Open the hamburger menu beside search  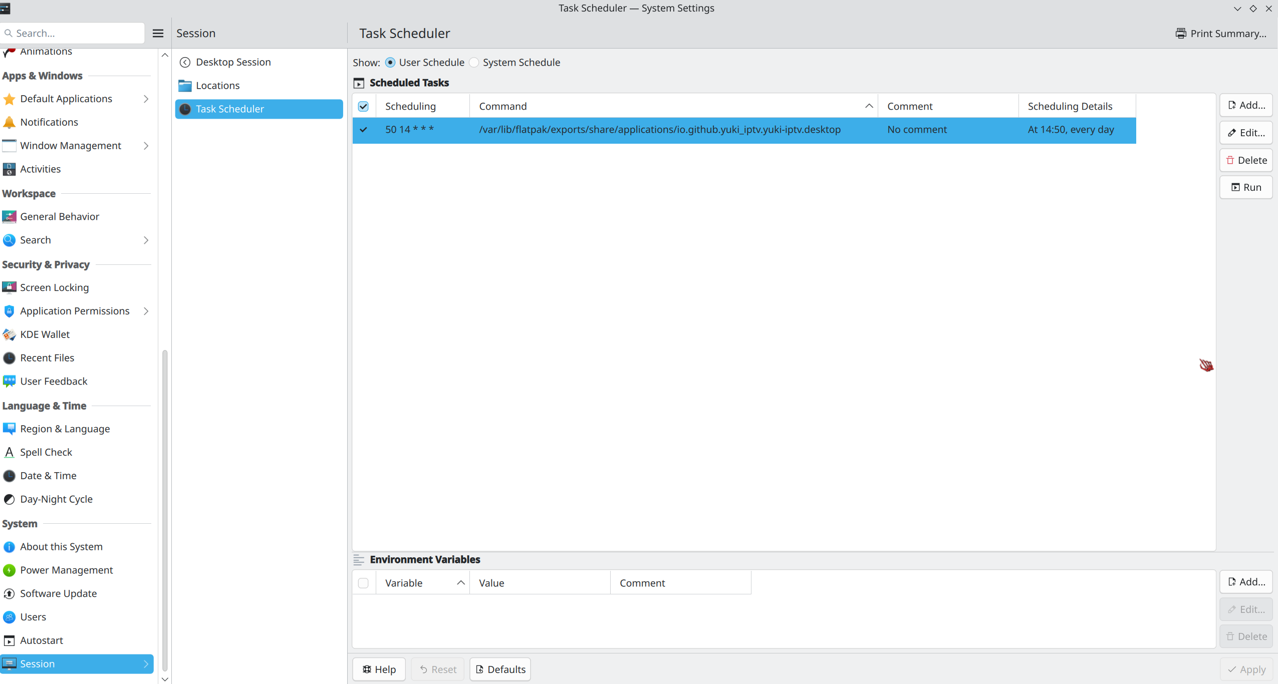pos(157,33)
